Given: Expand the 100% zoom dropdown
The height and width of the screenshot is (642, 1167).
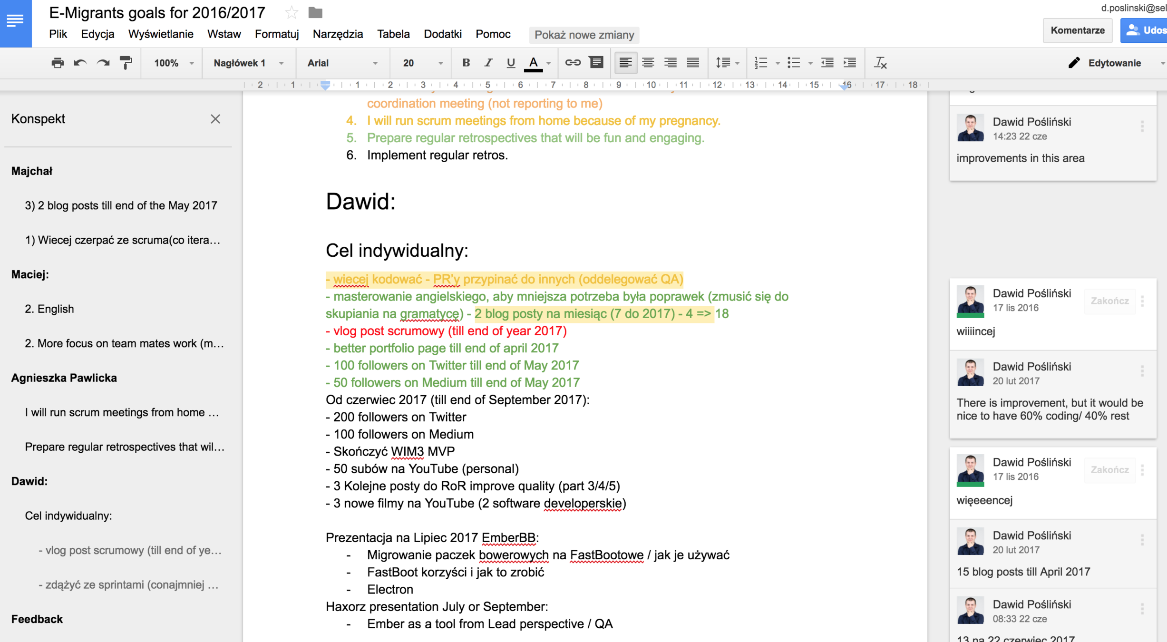Looking at the screenshot, I should click(x=174, y=63).
